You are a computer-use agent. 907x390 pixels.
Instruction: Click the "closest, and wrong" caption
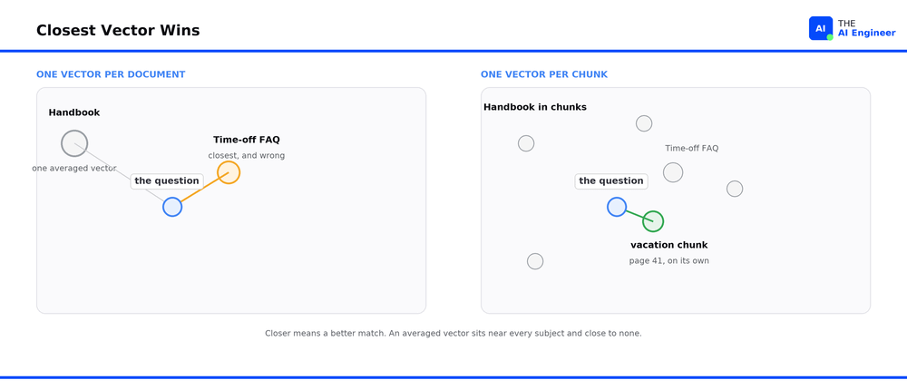tap(247, 156)
